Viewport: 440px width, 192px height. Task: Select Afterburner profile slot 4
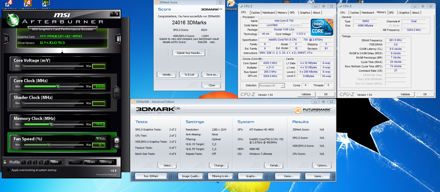(41, 162)
